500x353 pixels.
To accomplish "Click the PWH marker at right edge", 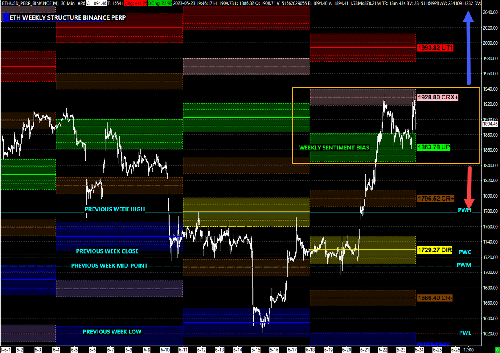I will click(465, 210).
